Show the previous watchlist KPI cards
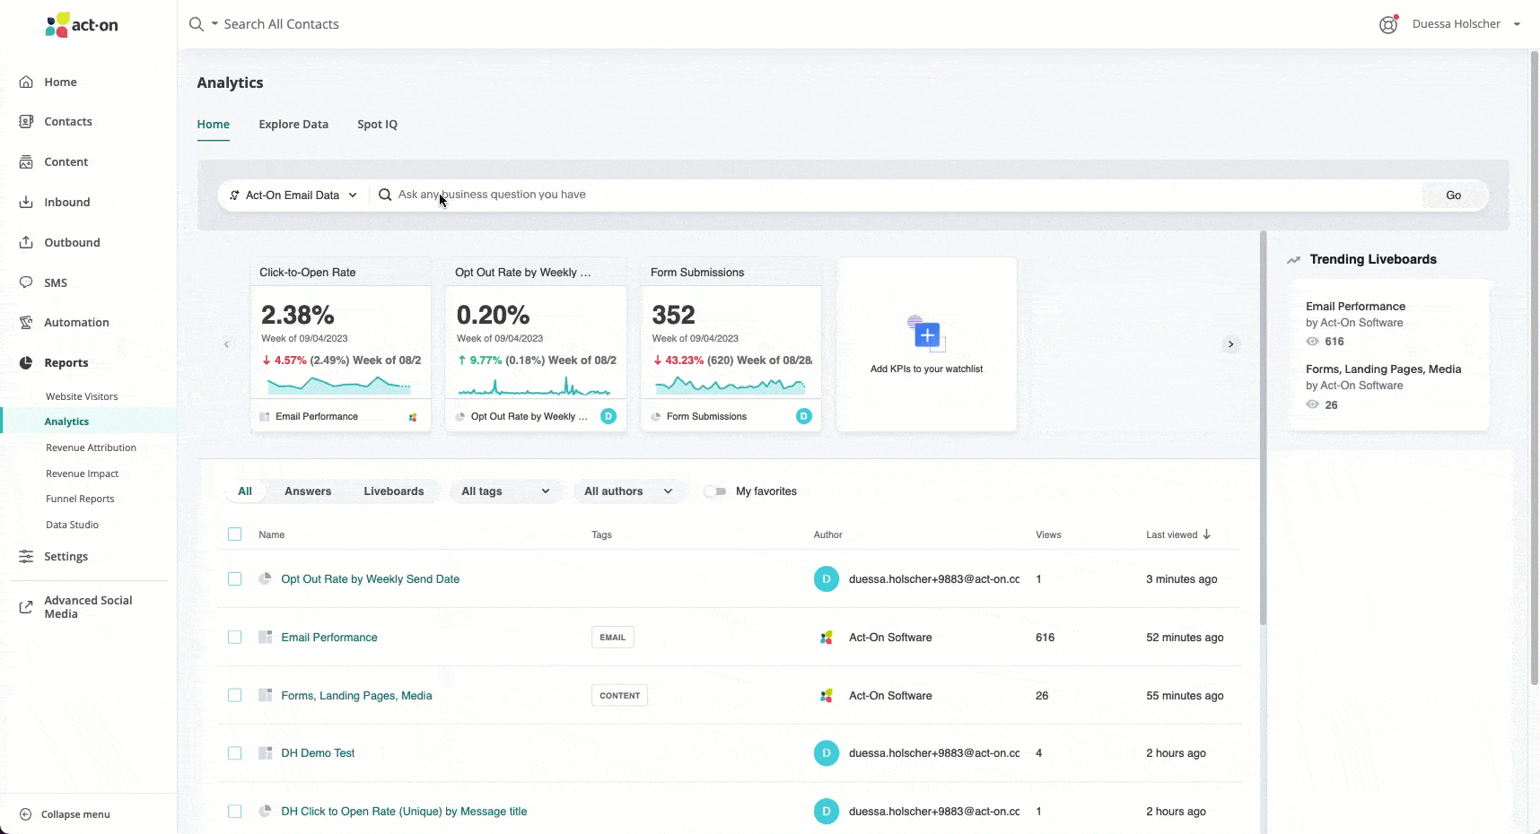The height and width of the screenshot is (834, 1540). (226, 343)
